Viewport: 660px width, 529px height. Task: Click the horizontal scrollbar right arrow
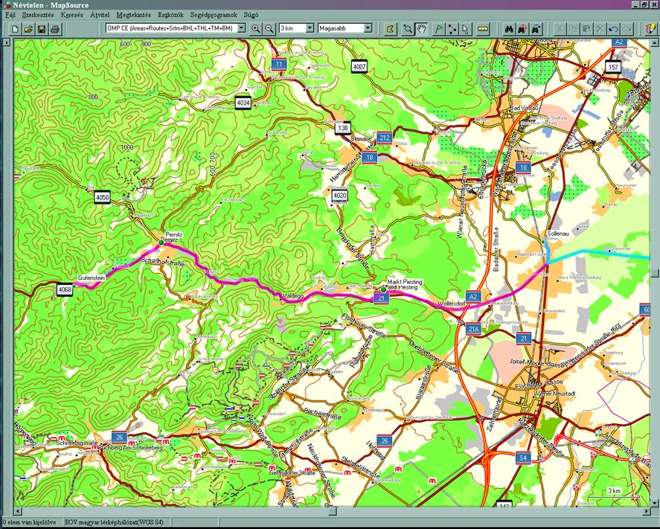click(647, 511)
